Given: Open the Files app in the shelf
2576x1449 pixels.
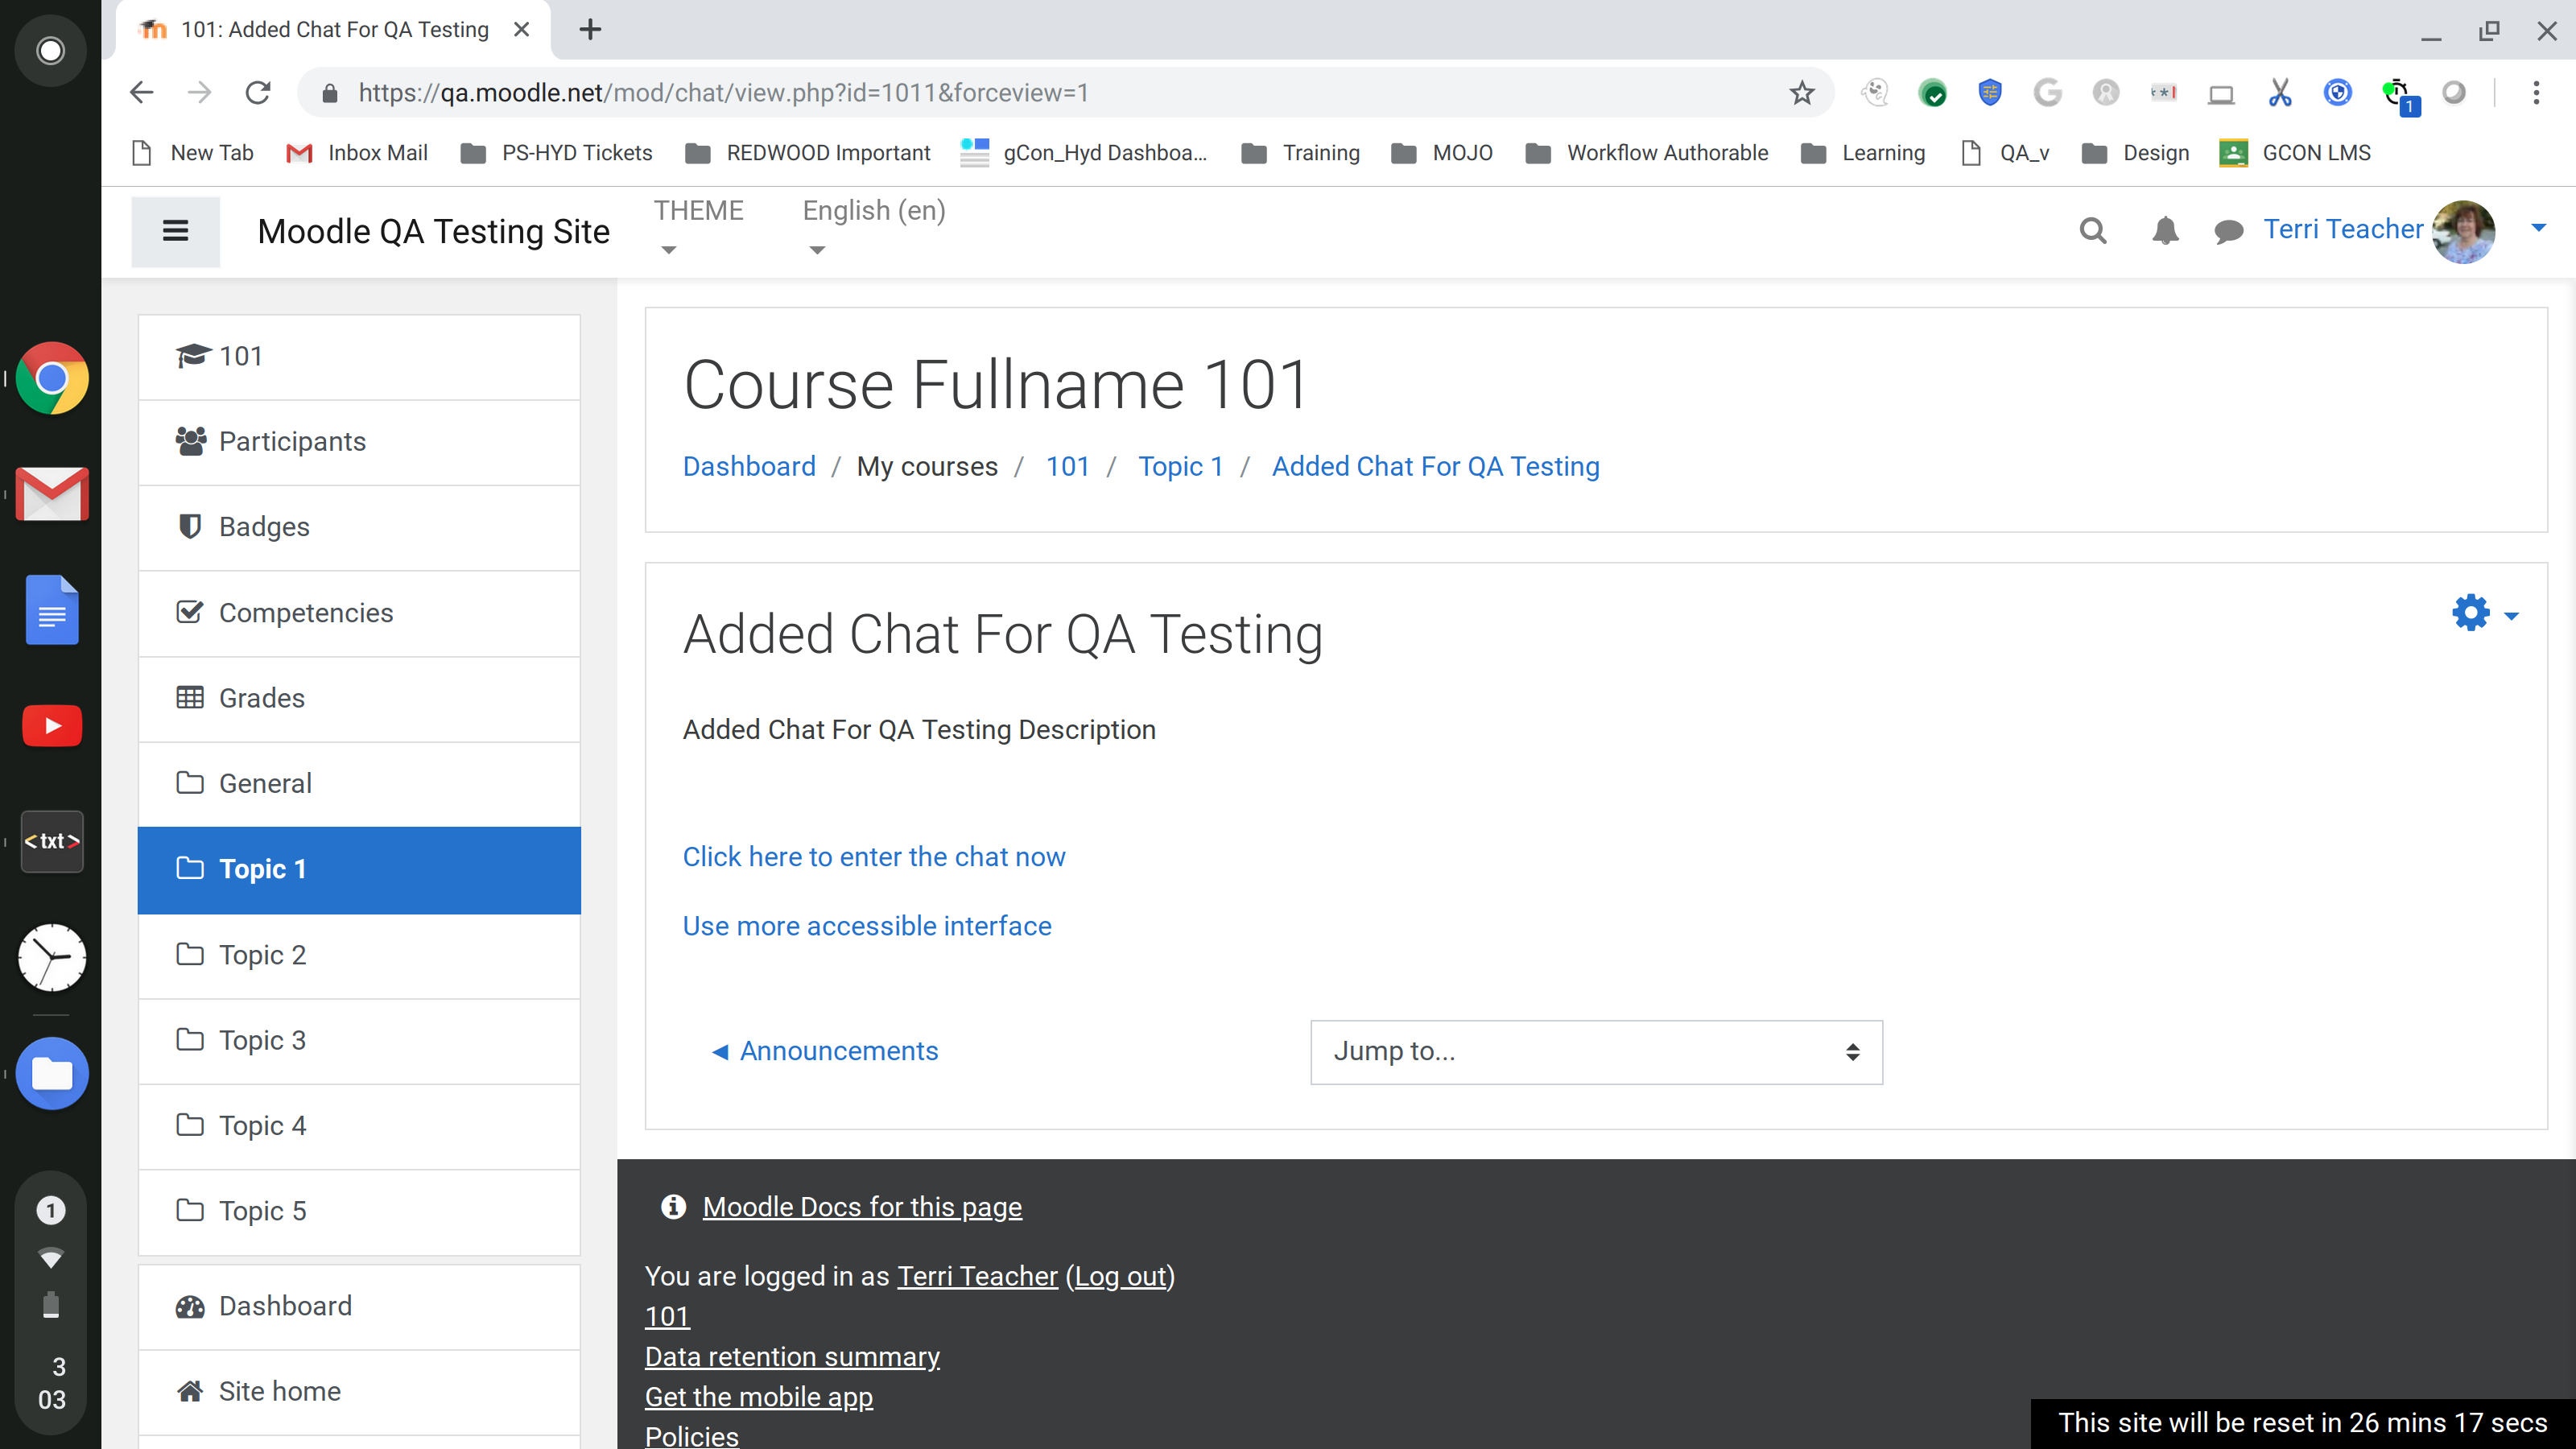Looking at the screenshot, I should 52,1073.
